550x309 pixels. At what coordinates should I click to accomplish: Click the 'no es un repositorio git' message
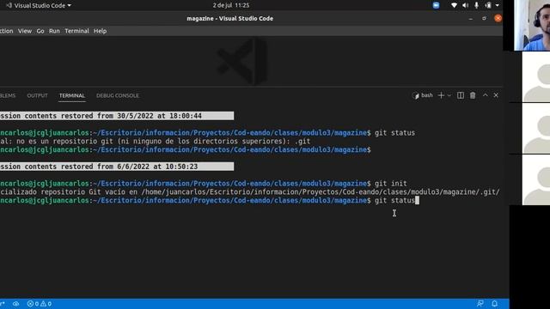coord(155,142)
